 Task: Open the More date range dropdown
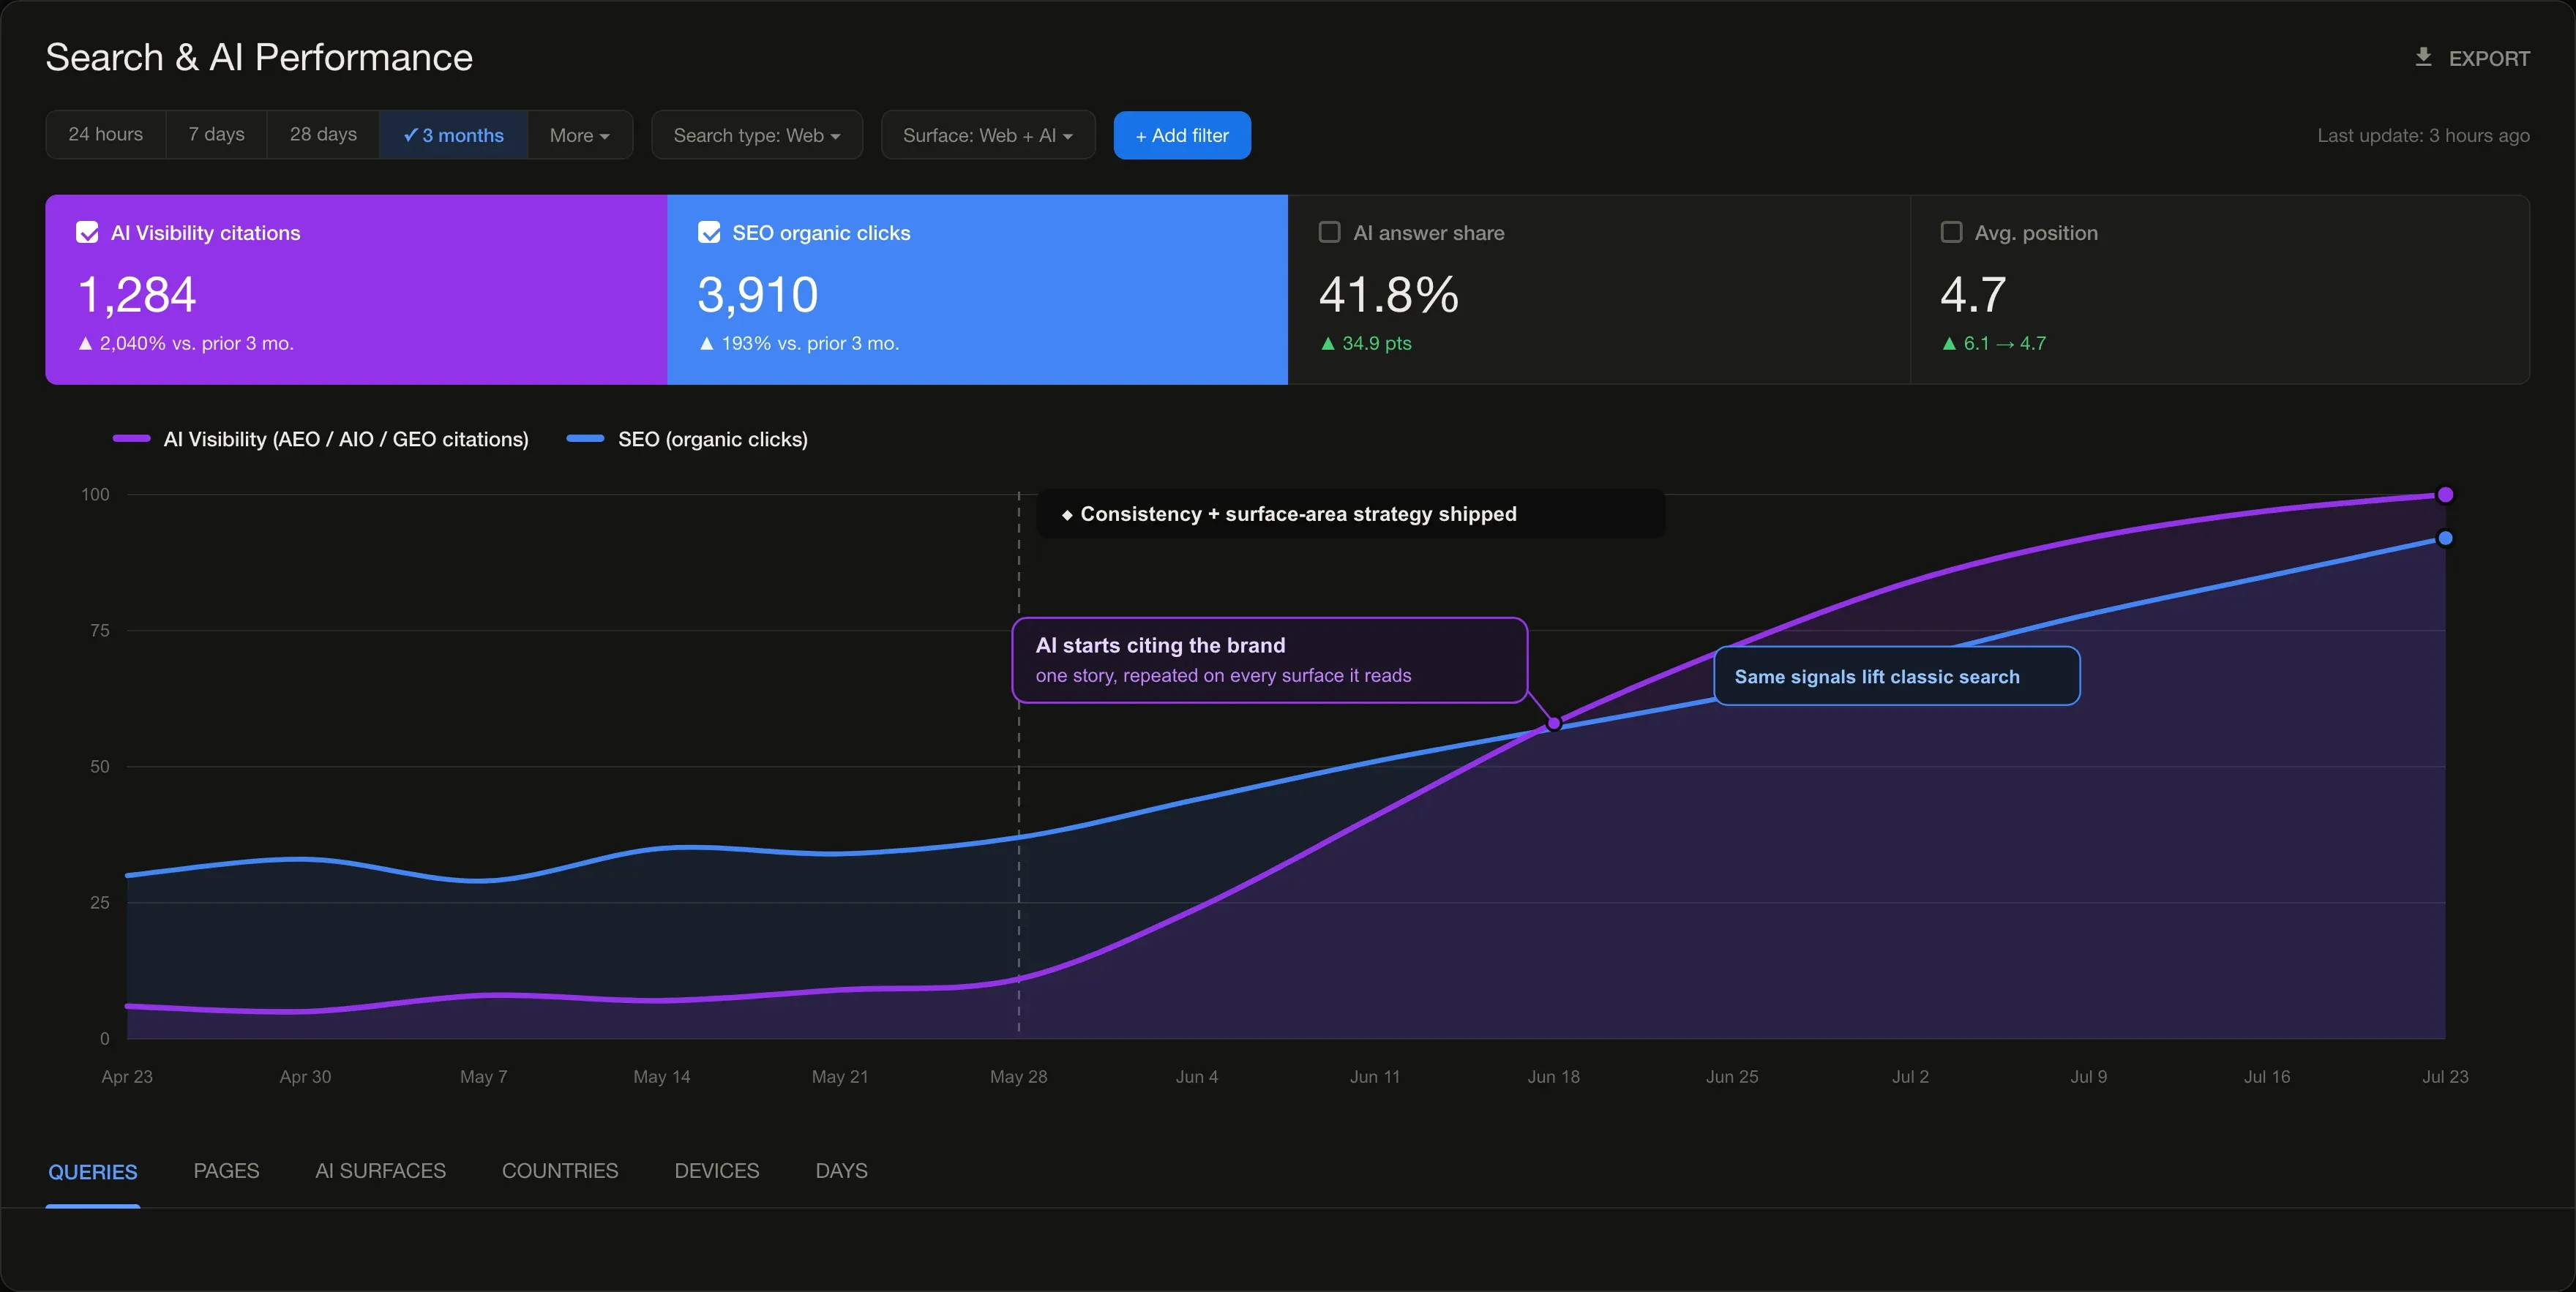tap(580, 135)
